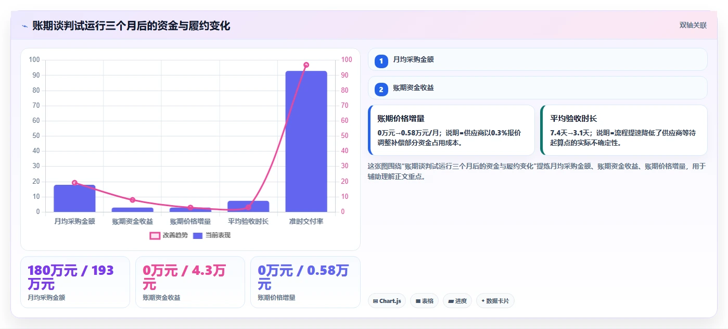The height and width of the screenshot is (329, 728).
Task: Click the 准时交付率 bar in chart
Action: point(306,142)
